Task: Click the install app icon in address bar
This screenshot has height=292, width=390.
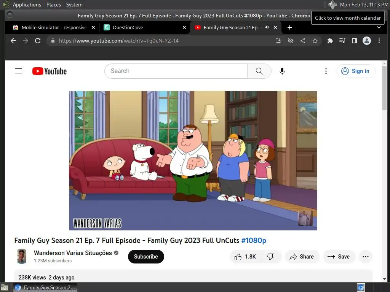Action: (x=278, y=41)
